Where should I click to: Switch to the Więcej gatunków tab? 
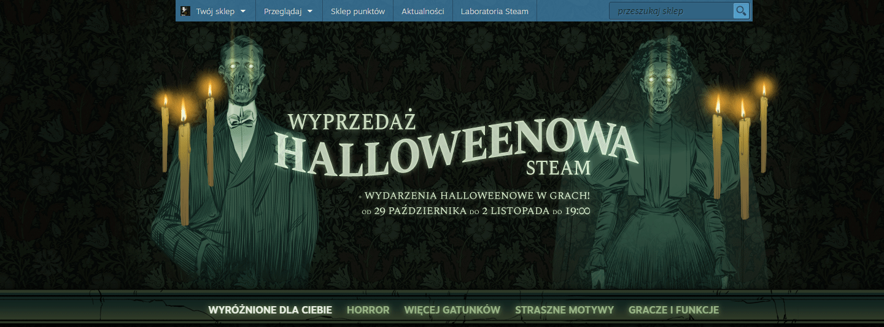point(452,310)
